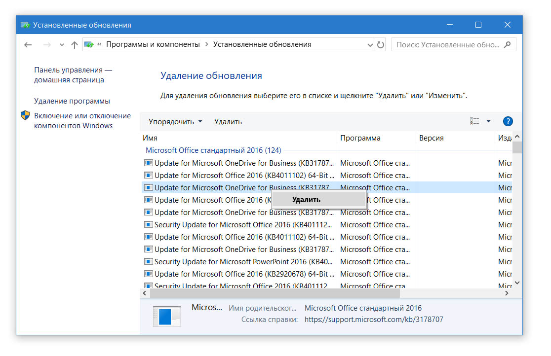Click the horizontal scrollbar left arrow

[145, 293]
